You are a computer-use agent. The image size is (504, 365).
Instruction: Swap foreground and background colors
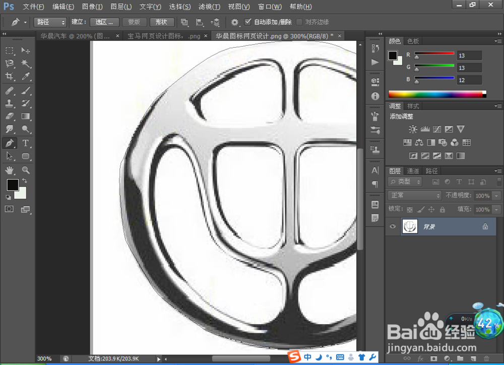point(25,181)
